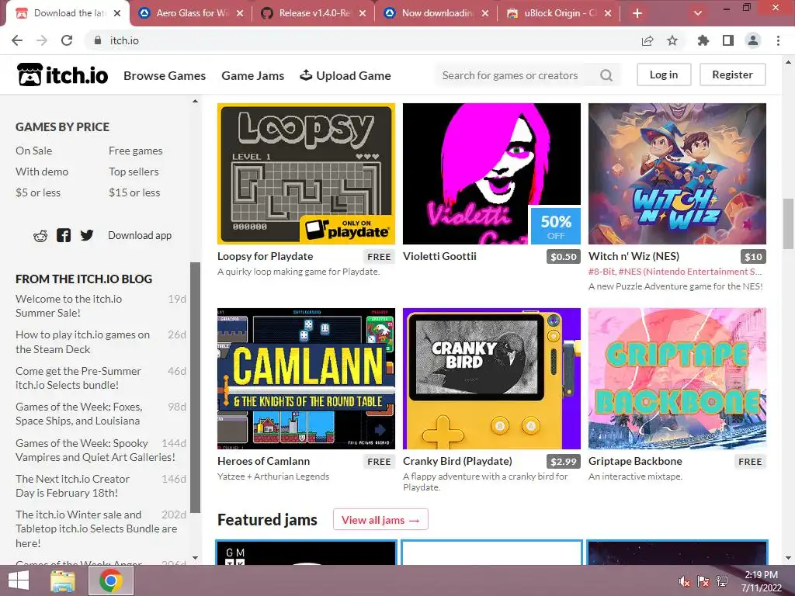Reload the itch.io page
Viewport: 795px width, 596px height.
pos(67,40)
